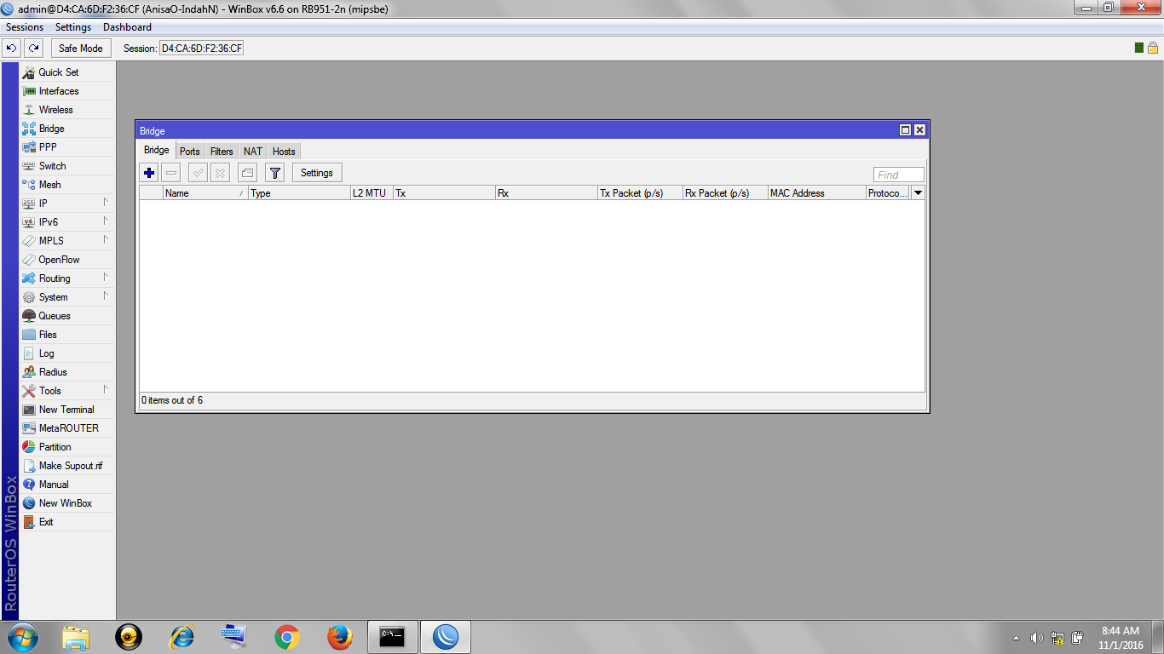Disable the selected bridge with the X icon
Screen dimensions: 1164x654
tap(220, 172)
